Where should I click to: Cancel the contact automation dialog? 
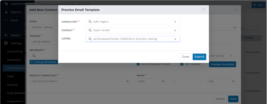pyautogui.click(x=220, y=99)
